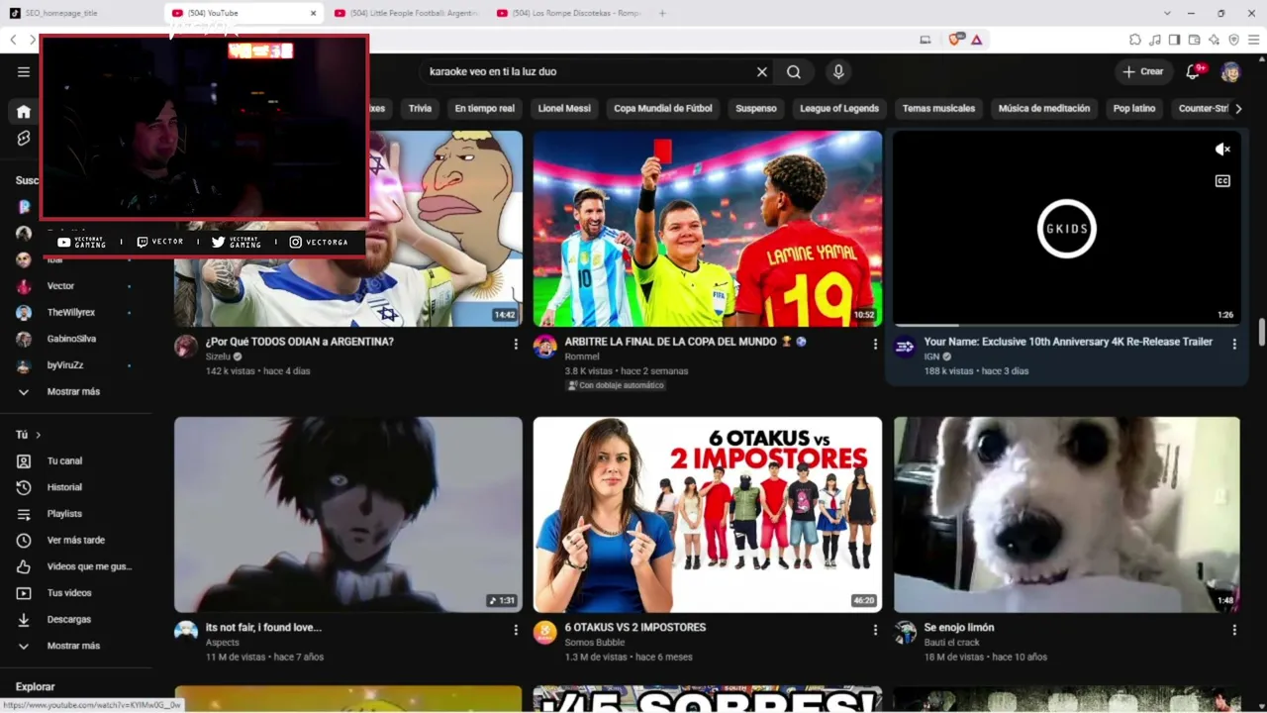Clear the search text with the X
The image size is (1267, 713).
[x=762, y=71]
